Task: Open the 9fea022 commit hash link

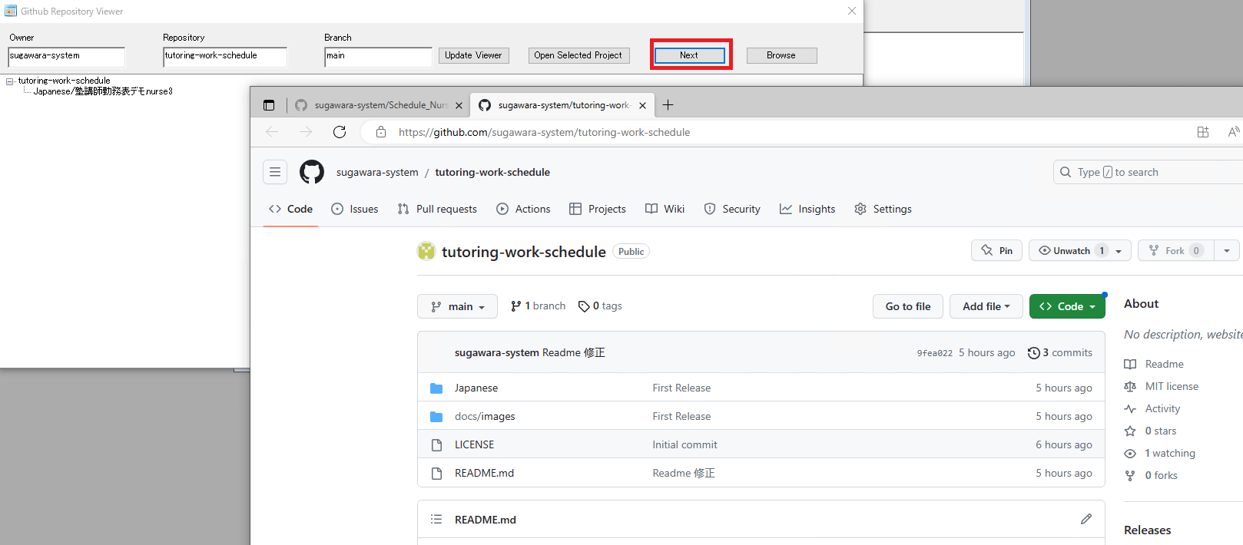Action: 934,353
